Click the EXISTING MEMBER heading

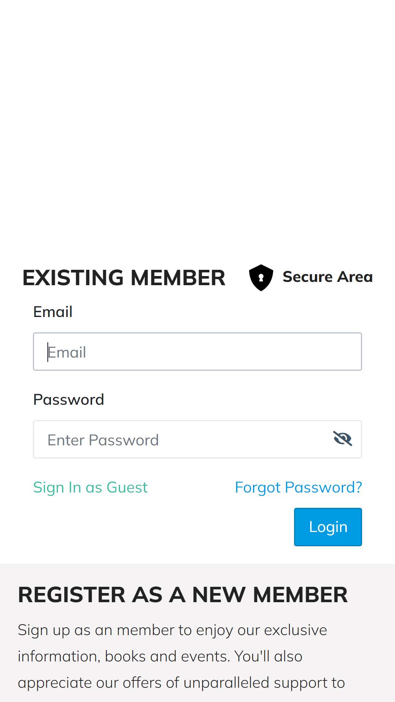click(x=124, y=278)
